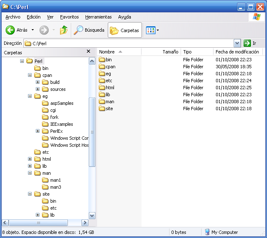Click the tree scroll right arrow

(85, 222)
